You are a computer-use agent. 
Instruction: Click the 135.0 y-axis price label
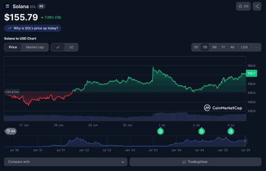(x=251, y=111)
